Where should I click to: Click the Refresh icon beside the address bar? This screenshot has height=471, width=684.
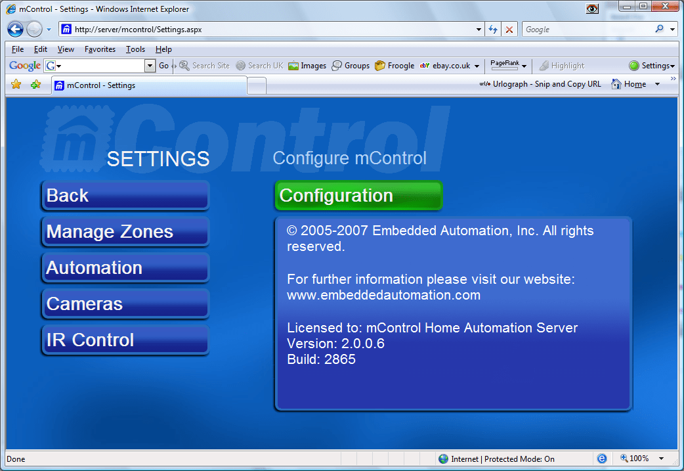point(492,29)
